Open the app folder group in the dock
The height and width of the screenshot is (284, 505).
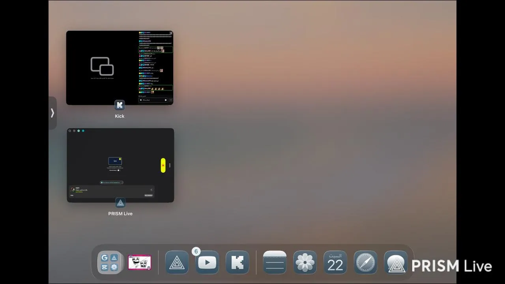coord(109,263)
